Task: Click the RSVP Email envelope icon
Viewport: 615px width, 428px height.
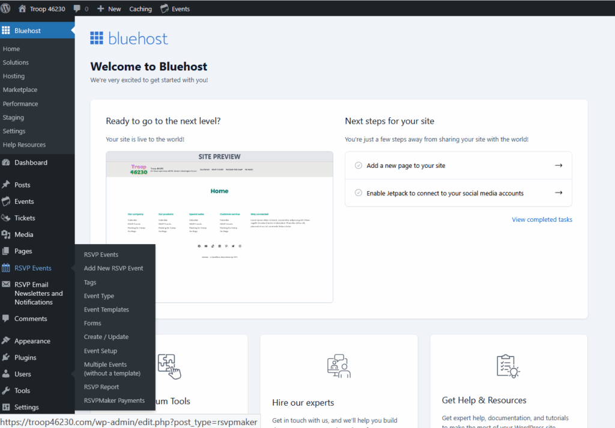Action: [6, 284]
